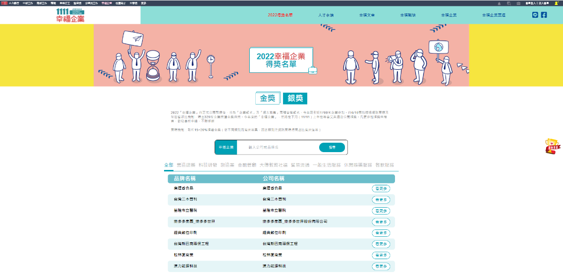Screen dimensions: 563x274
Task: Click 看更多 for 台灣三木普利
Action: pos(381,200)
